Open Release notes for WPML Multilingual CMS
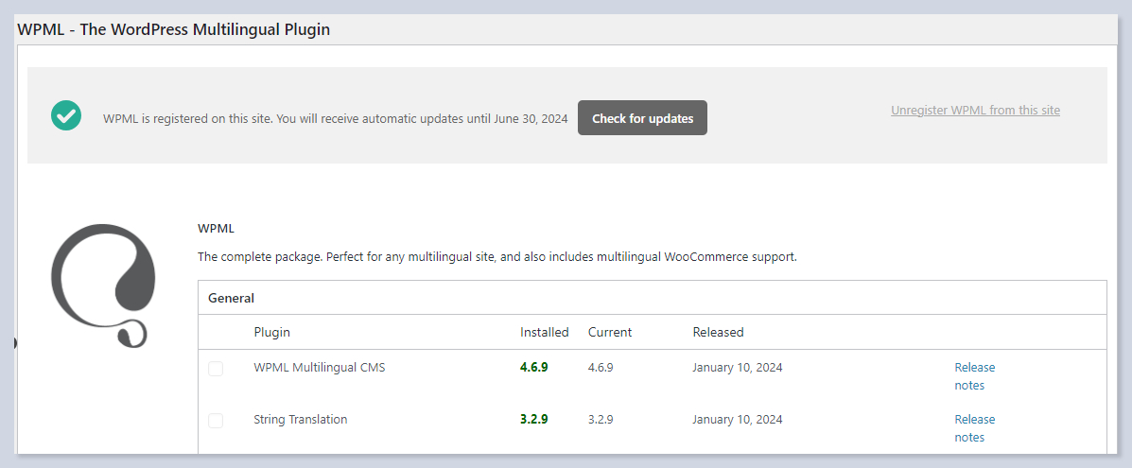The image size is (1132, 468). (974, 376)
